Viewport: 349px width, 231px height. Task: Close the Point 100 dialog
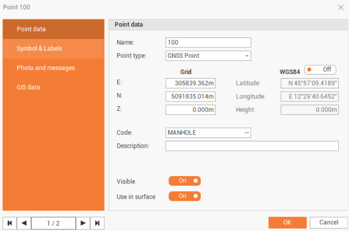coord(341,7)
